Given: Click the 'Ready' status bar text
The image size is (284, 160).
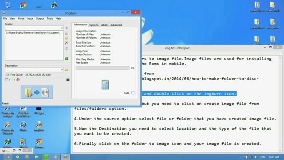Looking at the screenshot, I should coord(5,104).
